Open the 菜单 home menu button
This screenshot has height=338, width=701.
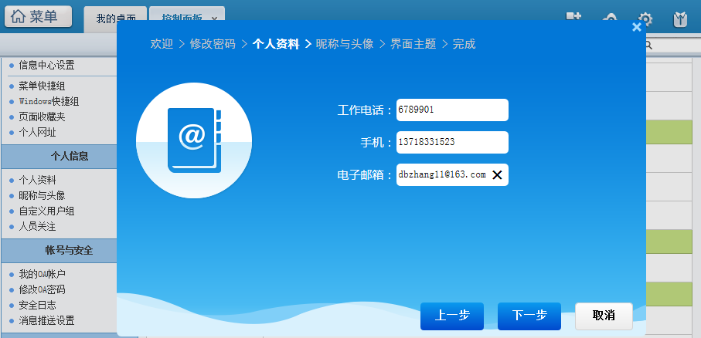coord(38,16)
